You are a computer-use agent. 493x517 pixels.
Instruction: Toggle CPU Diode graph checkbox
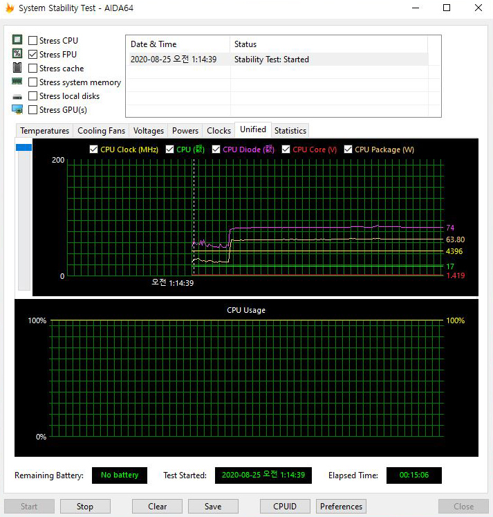[x=216, y=149]
